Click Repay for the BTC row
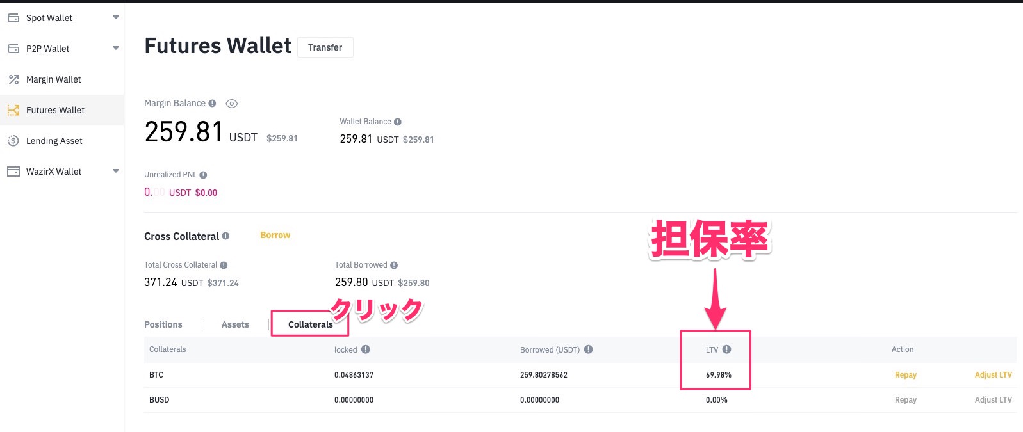Screen dimensions: 1023x432 coord(905,375)
